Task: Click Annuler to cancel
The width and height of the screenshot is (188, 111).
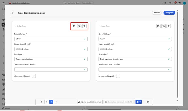Action: 157,13
